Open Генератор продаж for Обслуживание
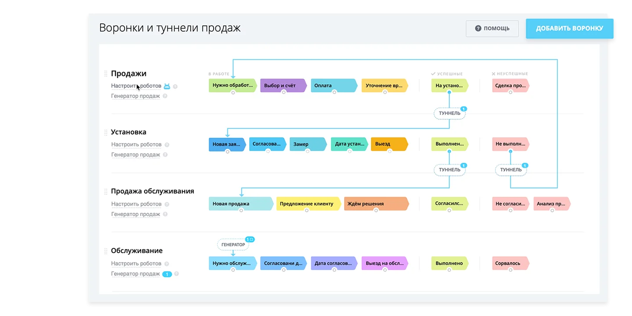The height and width of the screenshot is (316, 632). point(135,274)
